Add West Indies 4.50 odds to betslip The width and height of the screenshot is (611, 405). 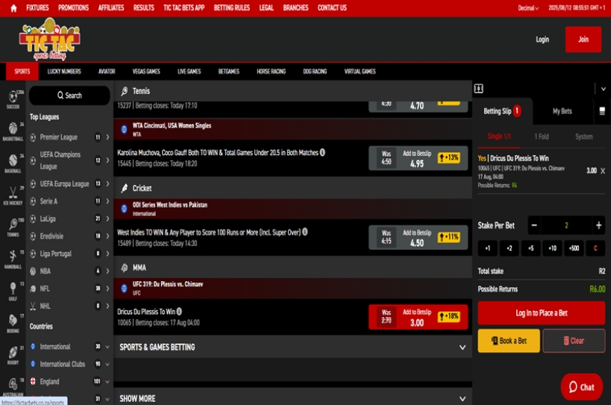click(x=418, y=238)
